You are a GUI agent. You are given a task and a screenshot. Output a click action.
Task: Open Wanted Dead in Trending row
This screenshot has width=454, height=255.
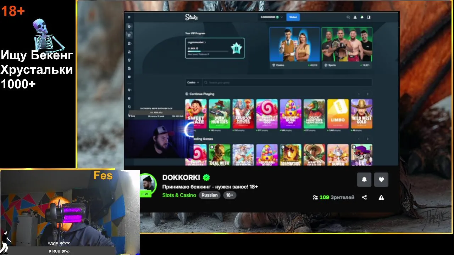[314, 154]
